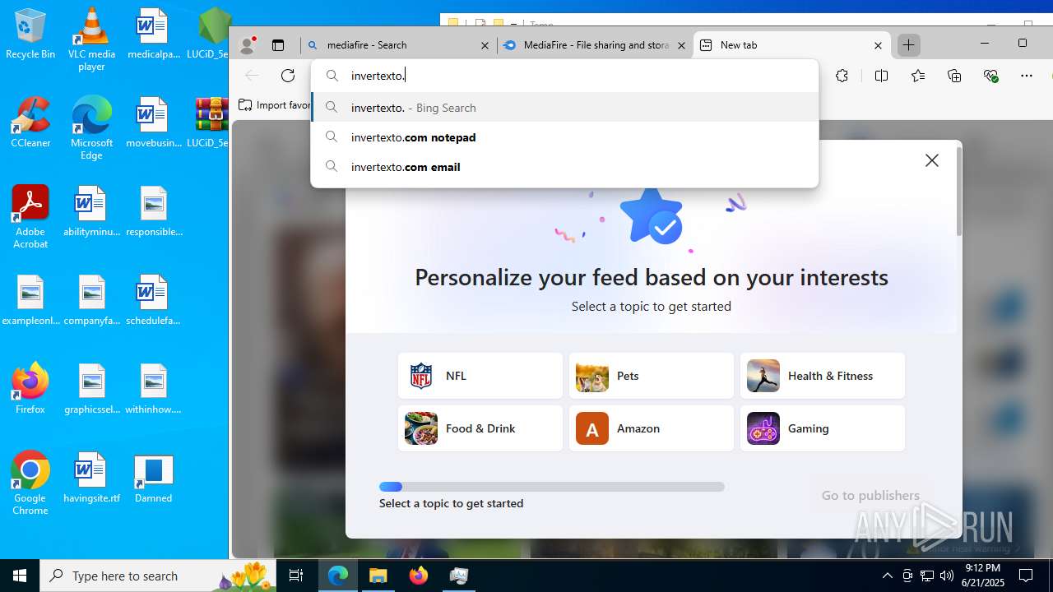Open CCleaner desktop icon

pos(30,123)
